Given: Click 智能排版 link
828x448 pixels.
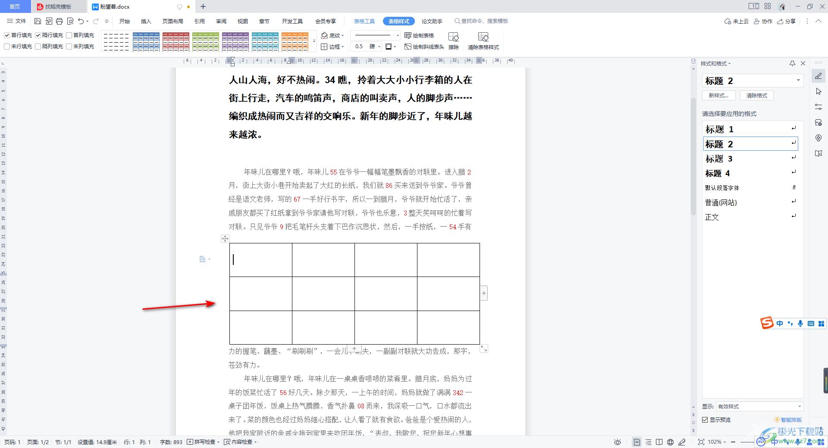Looking at the screenshot, I should [788, 420].
